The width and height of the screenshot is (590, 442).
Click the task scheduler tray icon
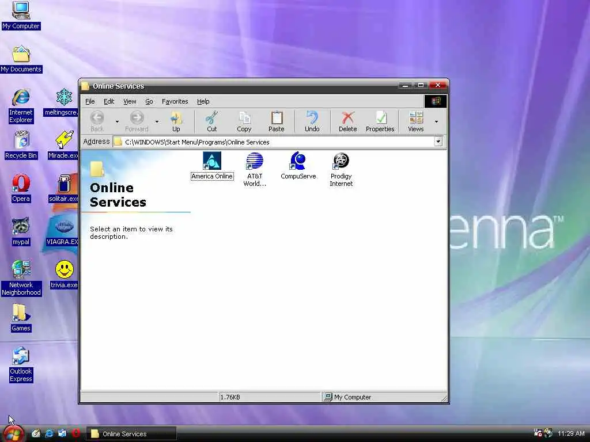pyautogui.click(x=538, y=433)
